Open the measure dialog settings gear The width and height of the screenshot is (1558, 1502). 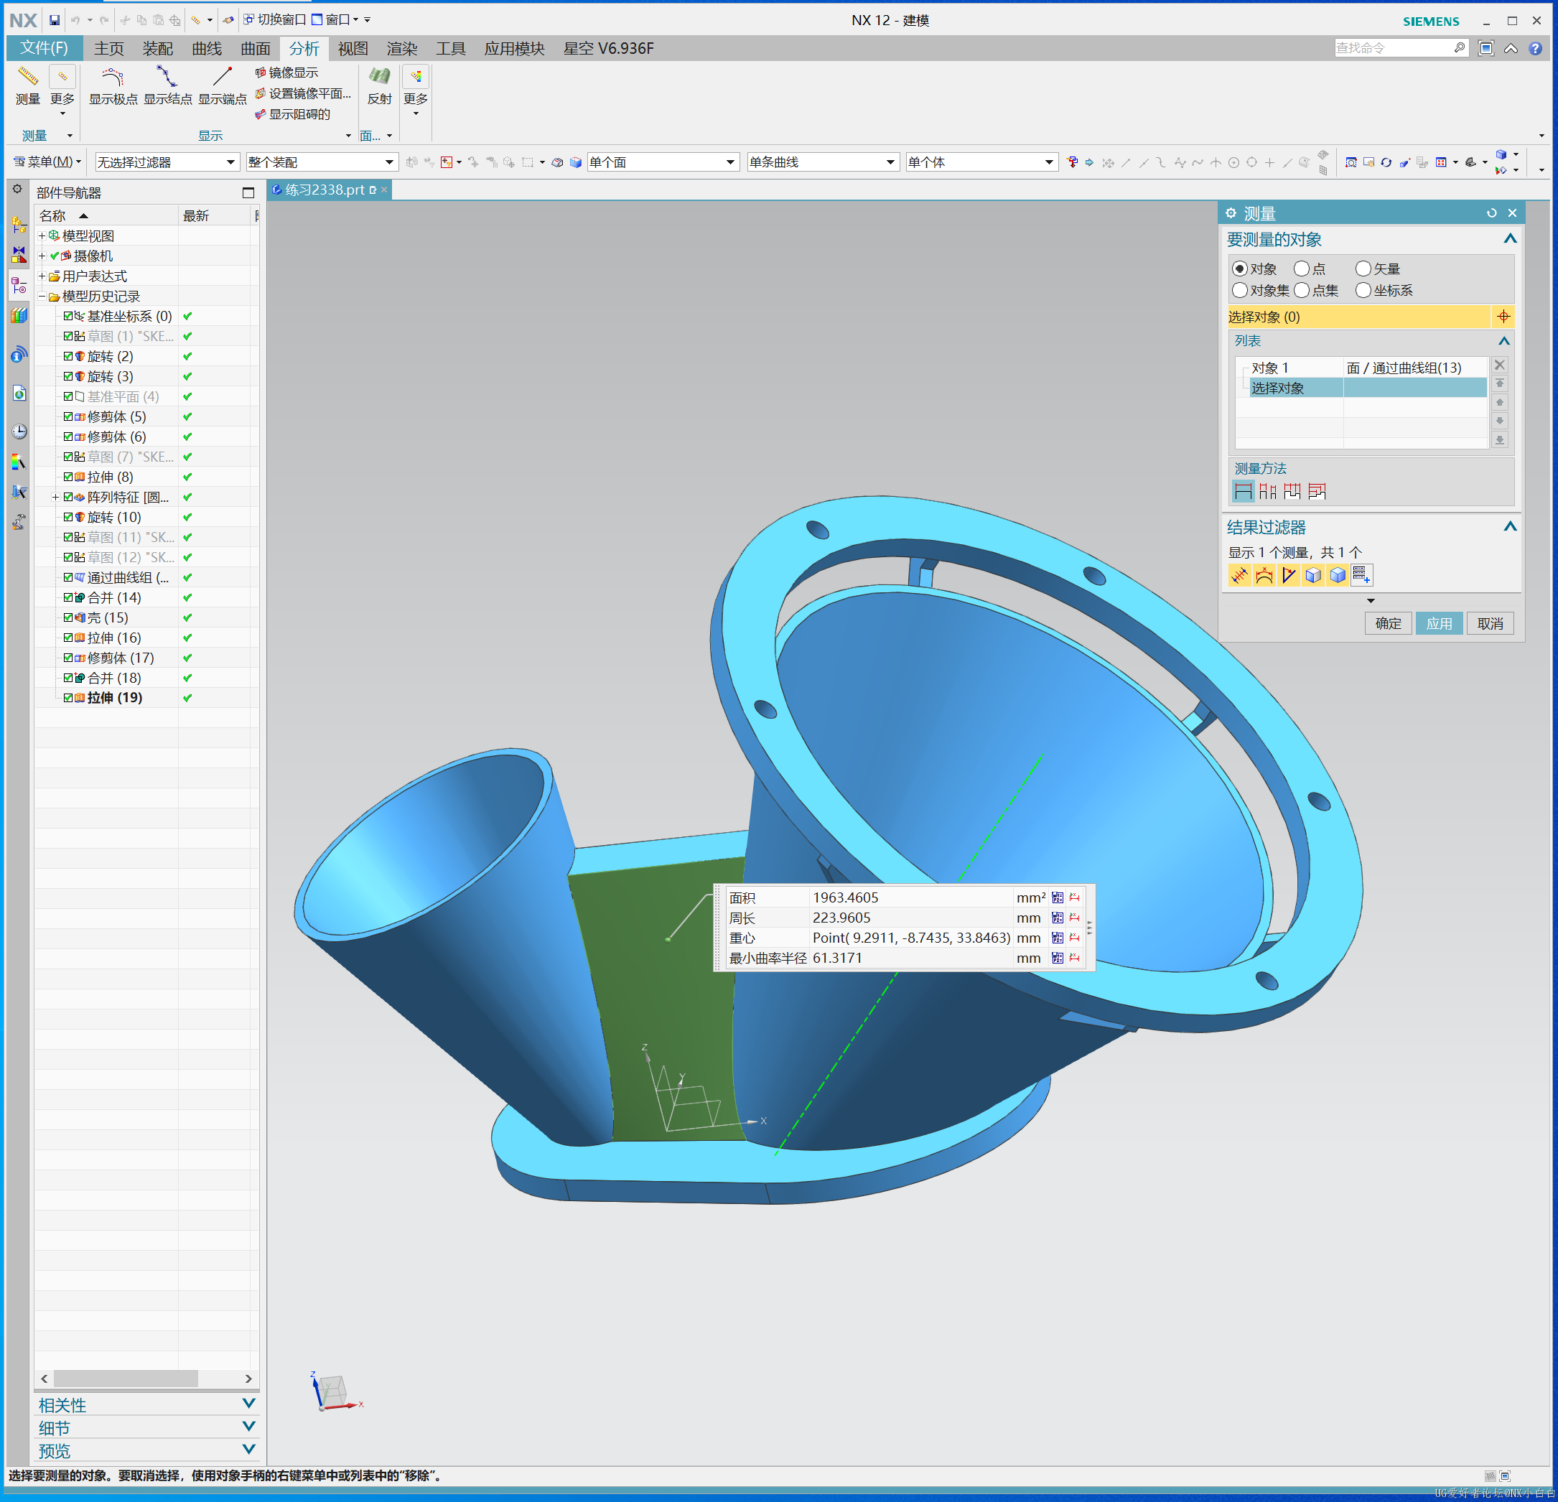(x=1231, y=213)
